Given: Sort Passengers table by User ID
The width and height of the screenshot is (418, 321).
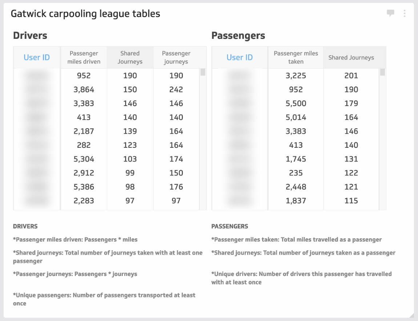Looking at the screenshot, I should (x=240, y=57).
